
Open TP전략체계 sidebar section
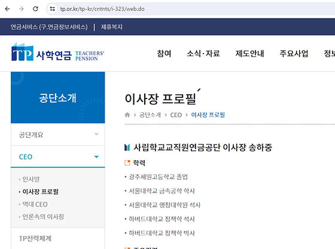pos(57,238)
